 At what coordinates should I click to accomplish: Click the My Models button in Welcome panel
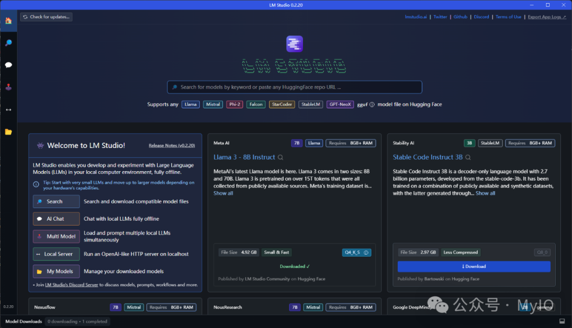point(56,271)
